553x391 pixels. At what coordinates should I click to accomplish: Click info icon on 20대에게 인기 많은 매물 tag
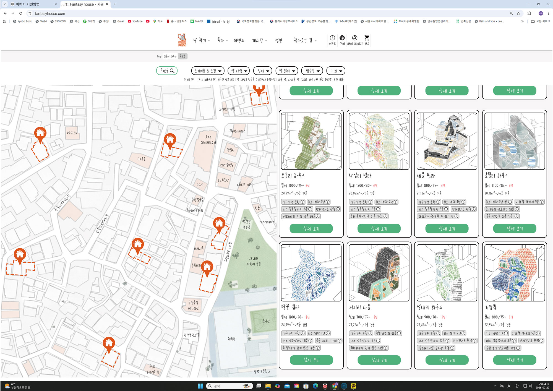(x=317, y=216)
